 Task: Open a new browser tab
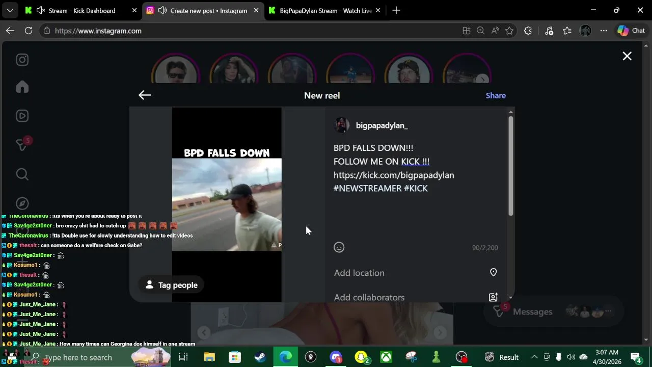pos(396,10)
